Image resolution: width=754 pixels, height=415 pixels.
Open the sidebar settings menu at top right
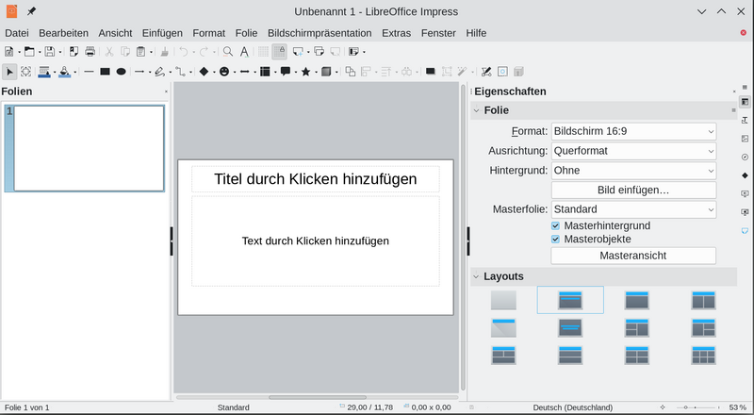[x=745, y=87]
